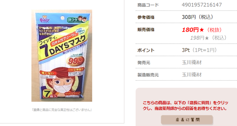Click the red pharmacist notice text
The image size is (237, 126).
tap(185, 106)
